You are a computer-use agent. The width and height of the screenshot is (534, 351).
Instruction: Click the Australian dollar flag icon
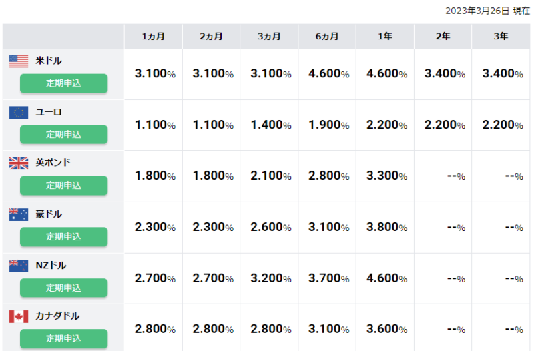pyautogui.click(x=19, y=214)
